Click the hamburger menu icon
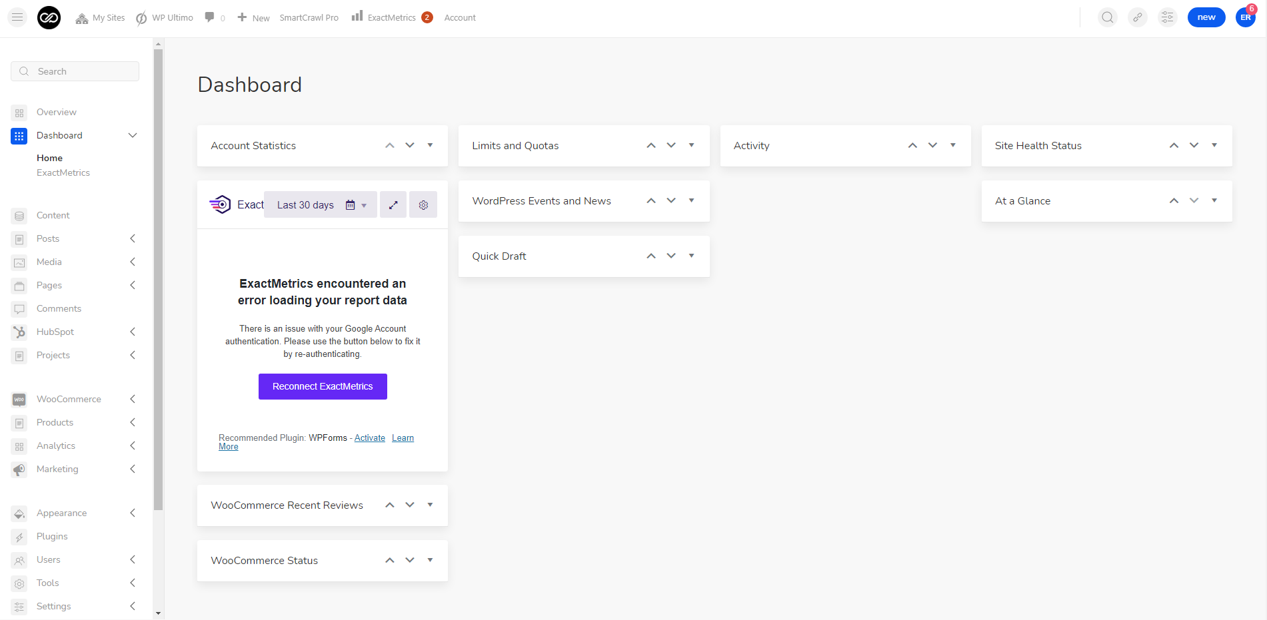1267x620 pixels. 17,17
